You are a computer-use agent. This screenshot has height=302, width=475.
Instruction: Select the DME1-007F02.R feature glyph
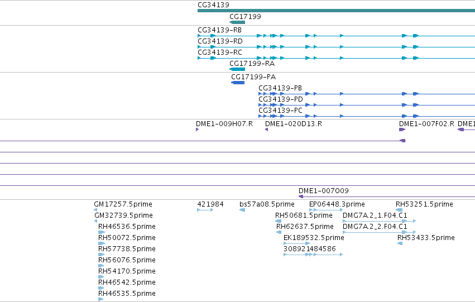pos(402,130)
